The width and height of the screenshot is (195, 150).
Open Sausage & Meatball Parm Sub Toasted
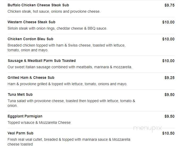(x=42, y=61)
